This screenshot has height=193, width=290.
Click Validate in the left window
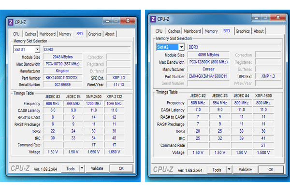pos(97,168)
